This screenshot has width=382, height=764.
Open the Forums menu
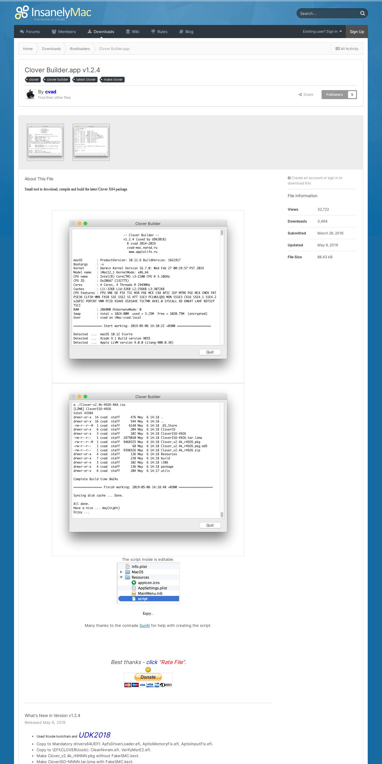(x=30, y=32)
